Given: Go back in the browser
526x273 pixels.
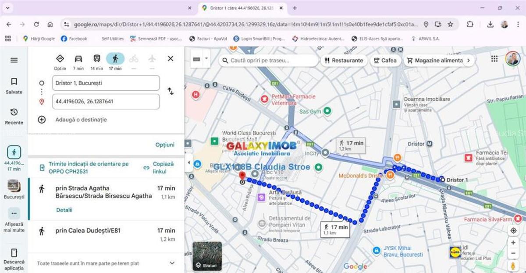Looking at the screenshot, I should [9, 24].
